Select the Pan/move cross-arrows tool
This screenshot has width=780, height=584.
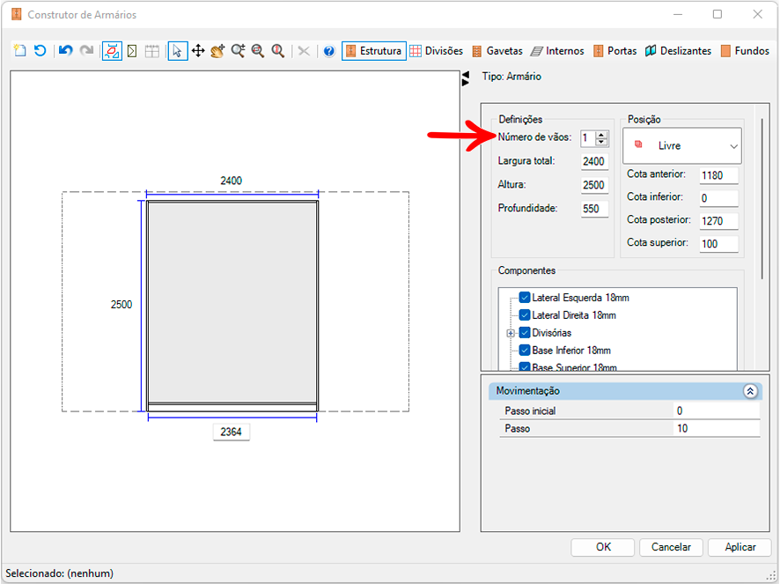pos(198,51)
